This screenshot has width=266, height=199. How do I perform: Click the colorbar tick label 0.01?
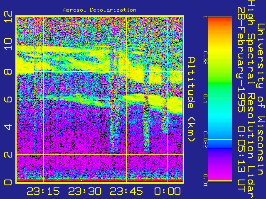click(205, 180)
